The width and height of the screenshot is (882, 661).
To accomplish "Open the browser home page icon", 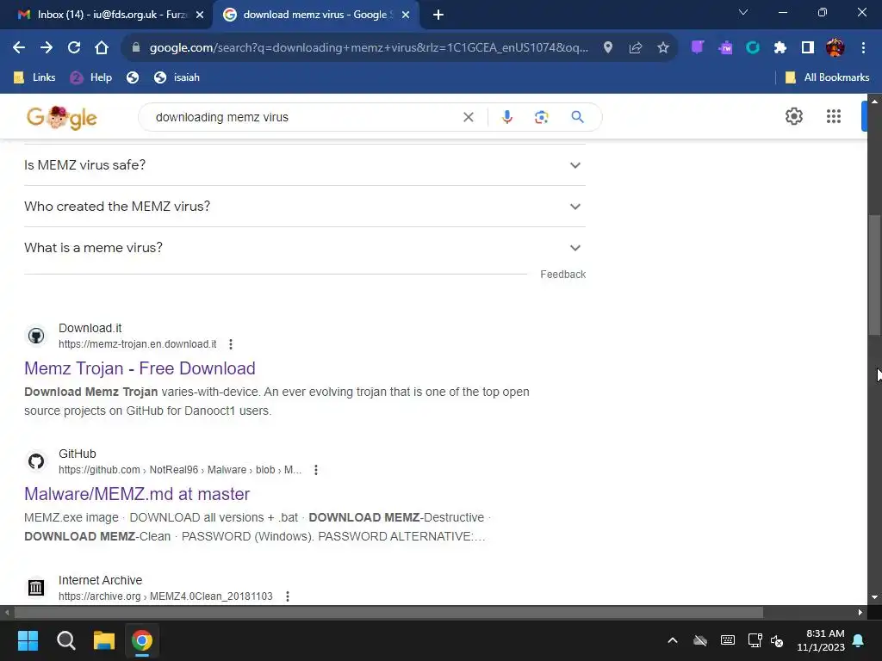I will [102, 48].
